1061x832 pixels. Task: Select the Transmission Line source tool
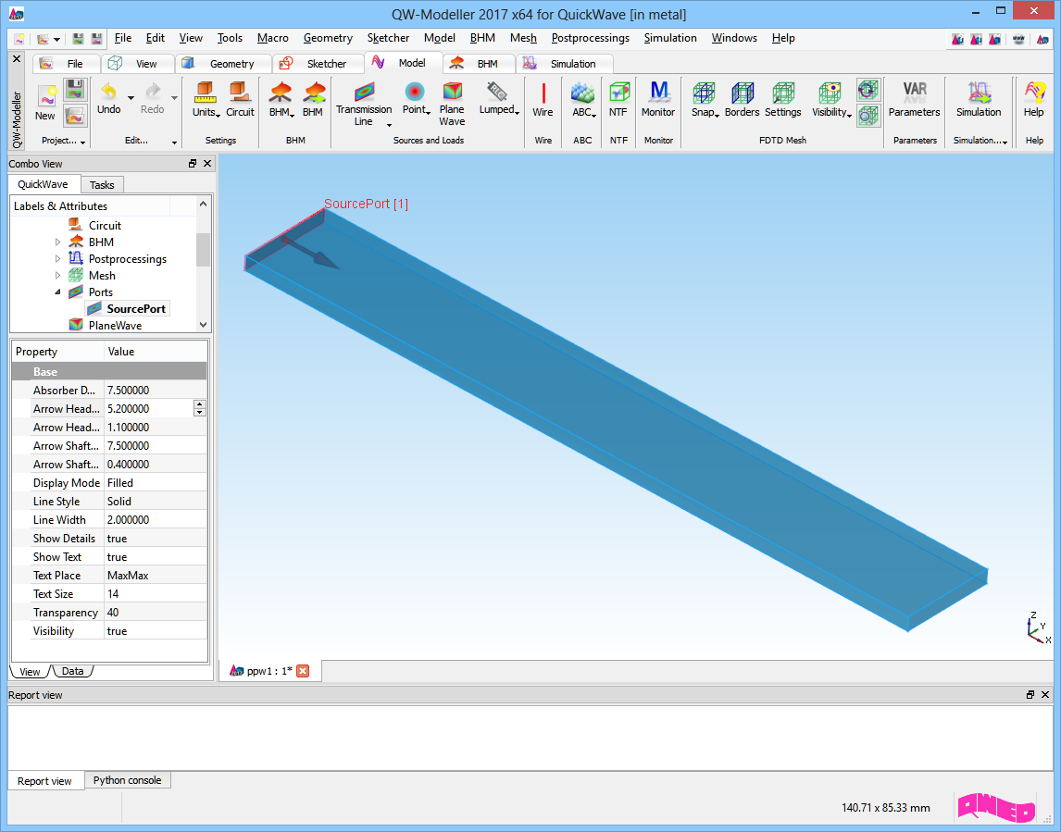coord(364,104)
